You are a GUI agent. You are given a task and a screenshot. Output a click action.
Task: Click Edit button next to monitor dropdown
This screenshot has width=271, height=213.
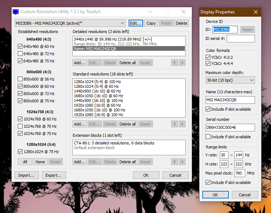[x=135, y=23]
